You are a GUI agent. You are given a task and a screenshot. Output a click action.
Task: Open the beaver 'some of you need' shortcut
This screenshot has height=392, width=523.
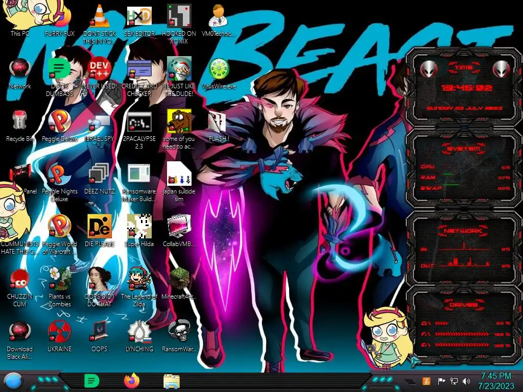pos(179,120)
